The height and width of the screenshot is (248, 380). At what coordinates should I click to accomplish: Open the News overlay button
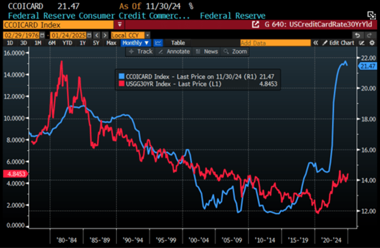[x=207, y=52]
